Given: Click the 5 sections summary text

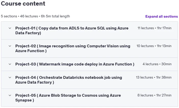Looking at the screenshot, I should 9,16.
